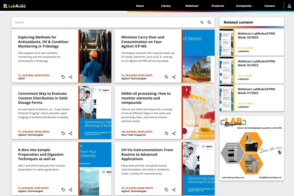This screenshot has height=196, width=294.
Task: Click tag icon on Convenient Way to Evaluate card
Action: pyautogui.click(x=63, y=133)
